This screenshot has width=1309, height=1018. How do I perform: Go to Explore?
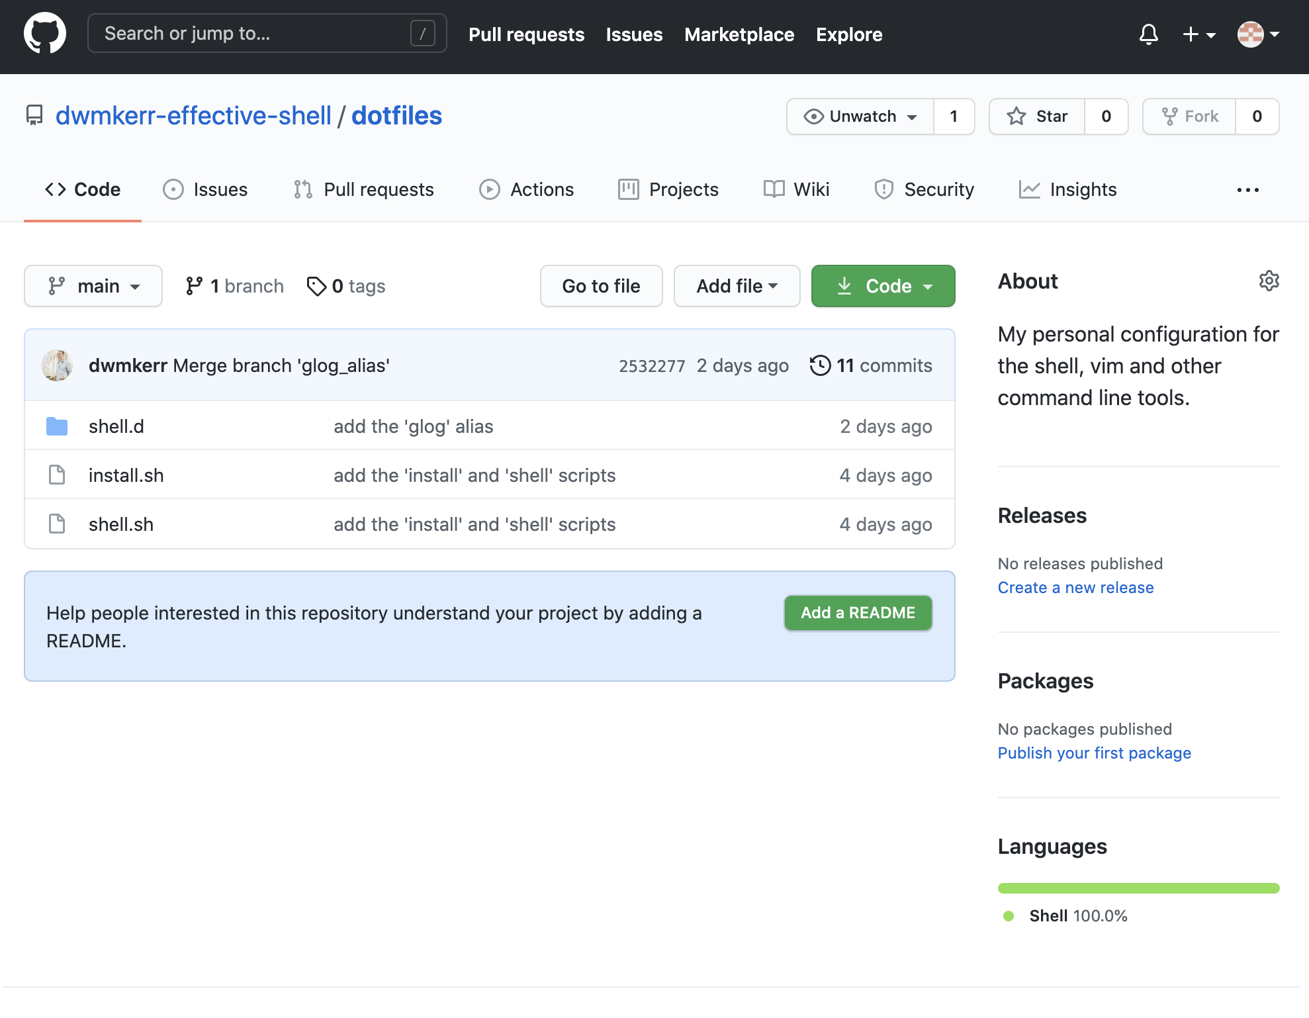pos(849,34)
